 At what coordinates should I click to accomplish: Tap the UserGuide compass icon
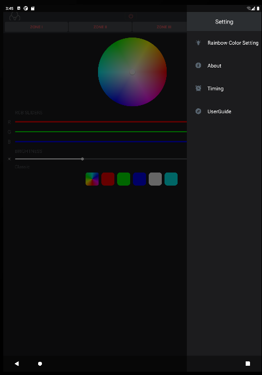[x=198, y=111]
